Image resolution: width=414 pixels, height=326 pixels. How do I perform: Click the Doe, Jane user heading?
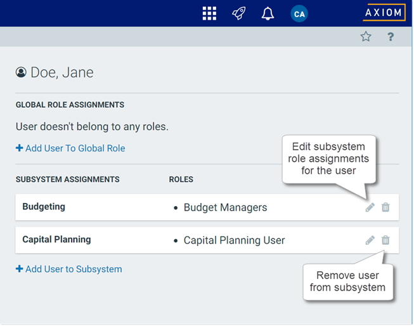(62, 72)
